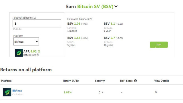Click the Platform column header
The height and width of the screenshot is (103, 183).
coord(6,81)
